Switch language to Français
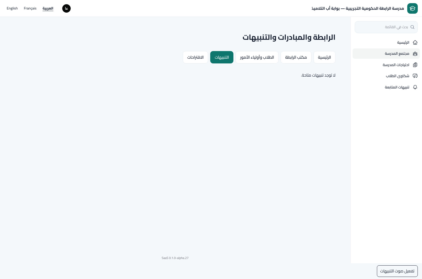 point(30,8)
